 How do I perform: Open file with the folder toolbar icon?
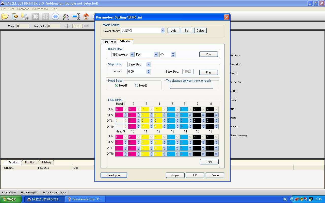(x=5, y=16)
